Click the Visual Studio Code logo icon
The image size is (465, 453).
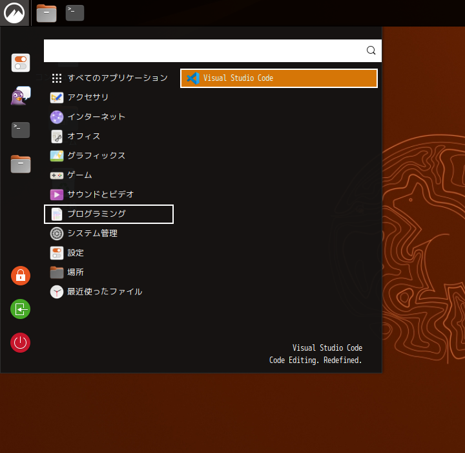(x=192, y=78)
